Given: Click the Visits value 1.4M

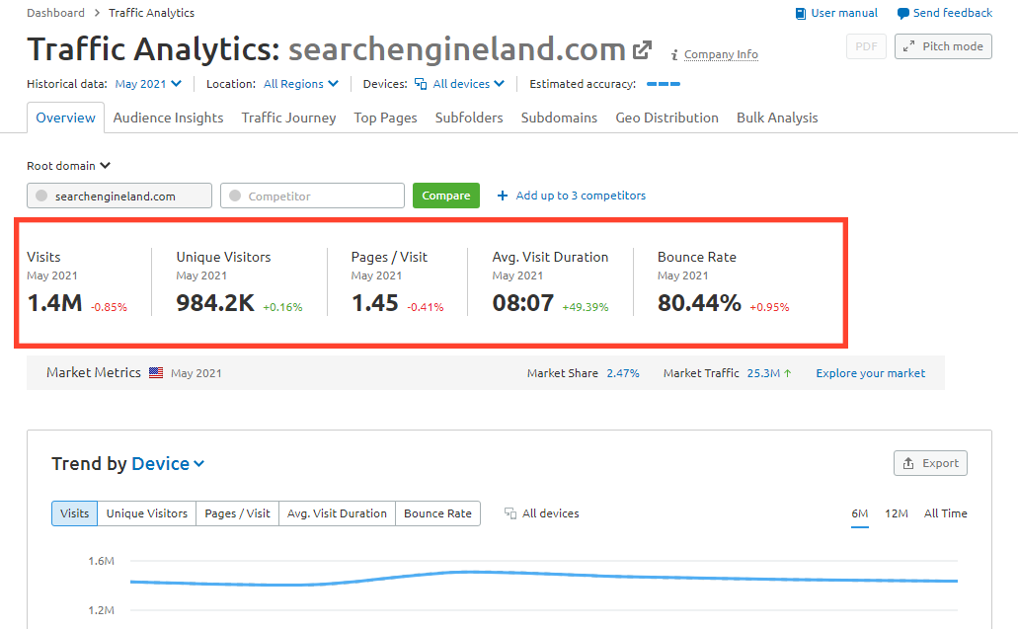Looking at the screenshot, I should click(55, 303).
